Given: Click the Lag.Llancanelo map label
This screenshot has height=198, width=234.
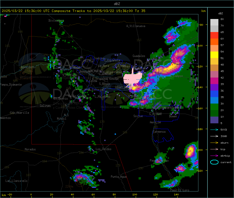Looking at the screenshot, I should [16, 181].
